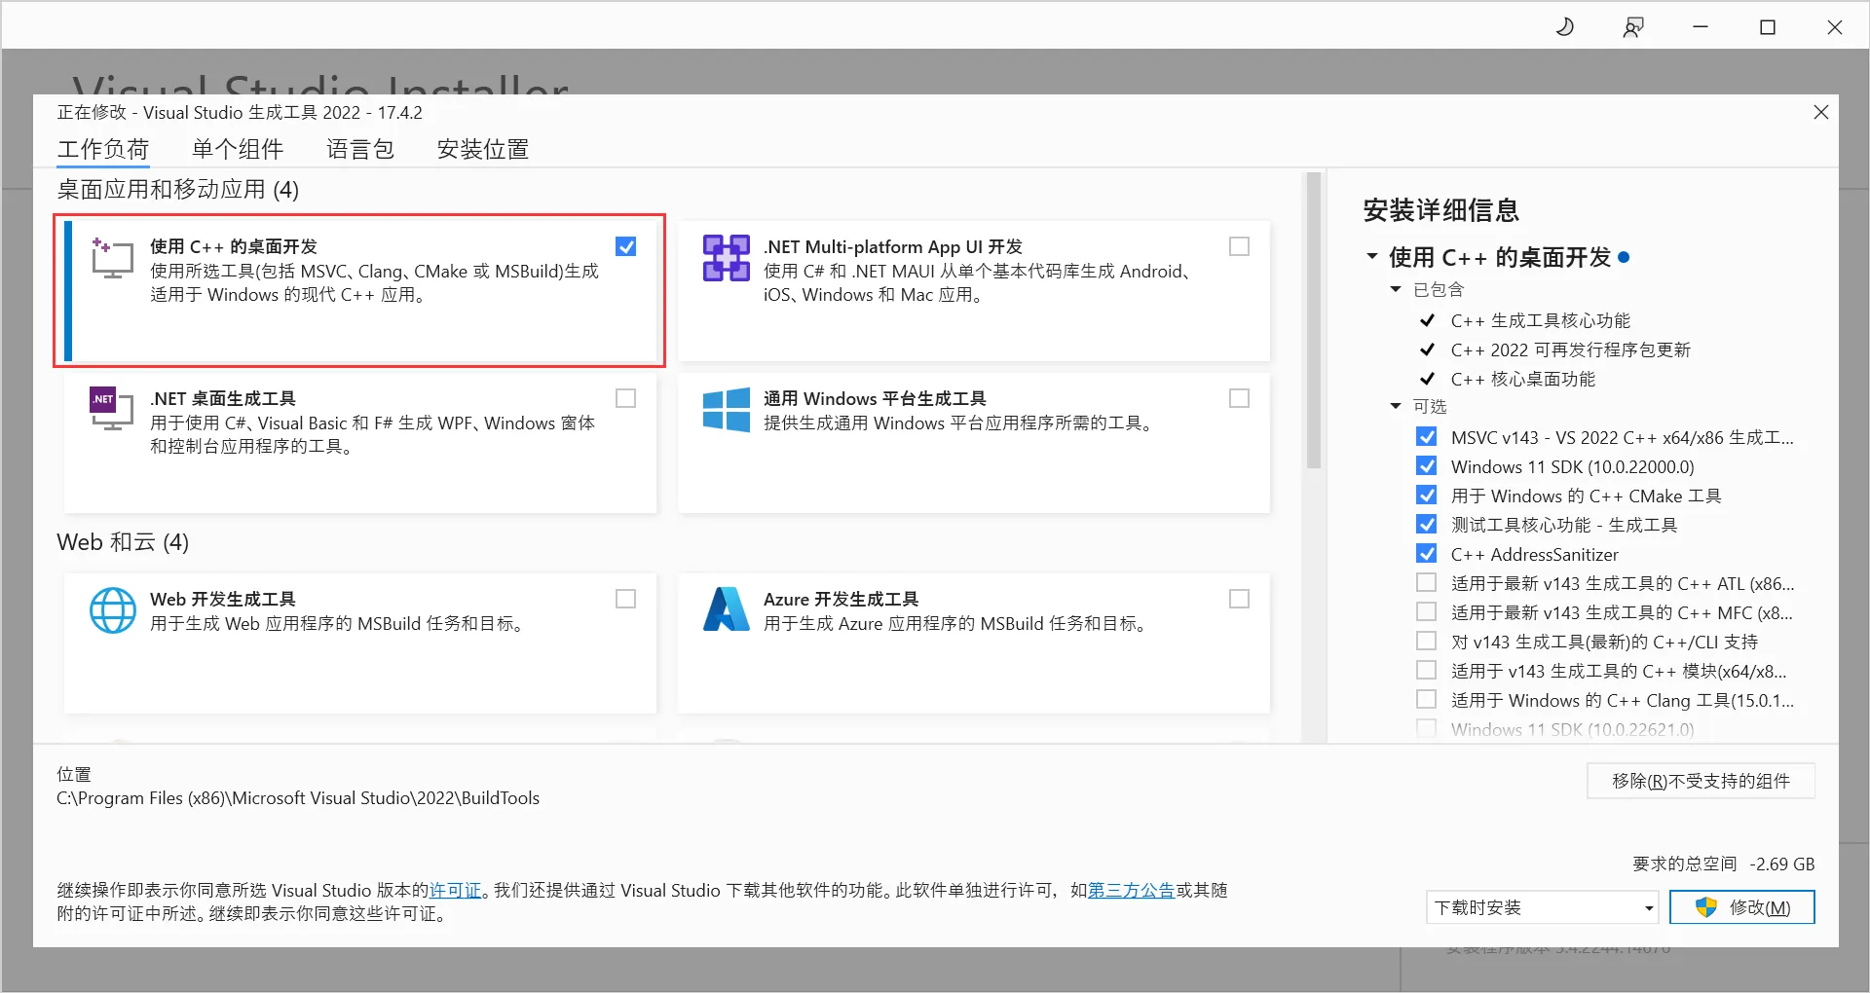
Task: Switch to the 单个组件 tab
Action: coord(238,149)
